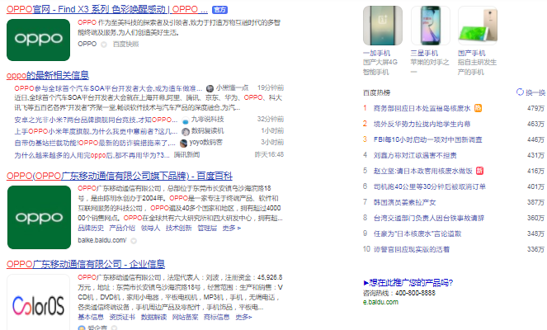Open the 产品介绍 sublink
547x330 pixels.
click(122, 229)
